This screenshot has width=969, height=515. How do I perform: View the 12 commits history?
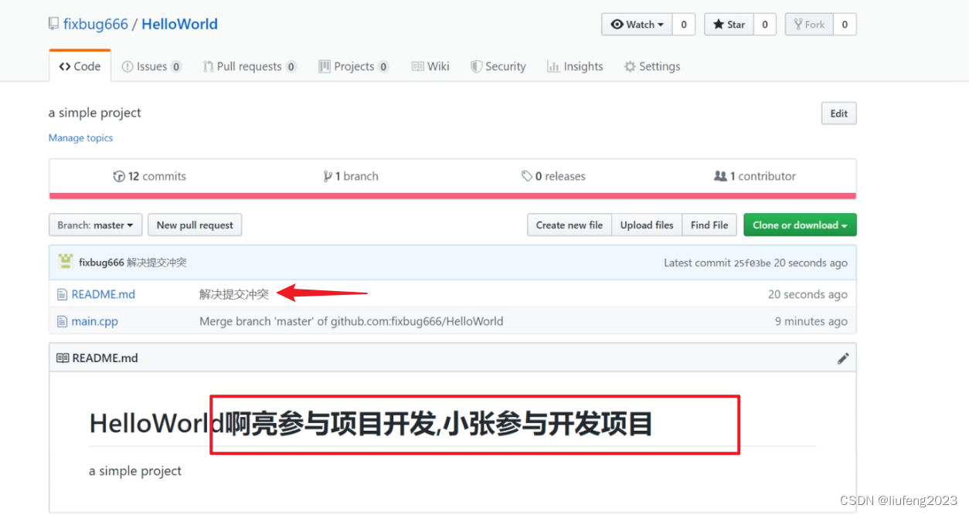[150, 176]
